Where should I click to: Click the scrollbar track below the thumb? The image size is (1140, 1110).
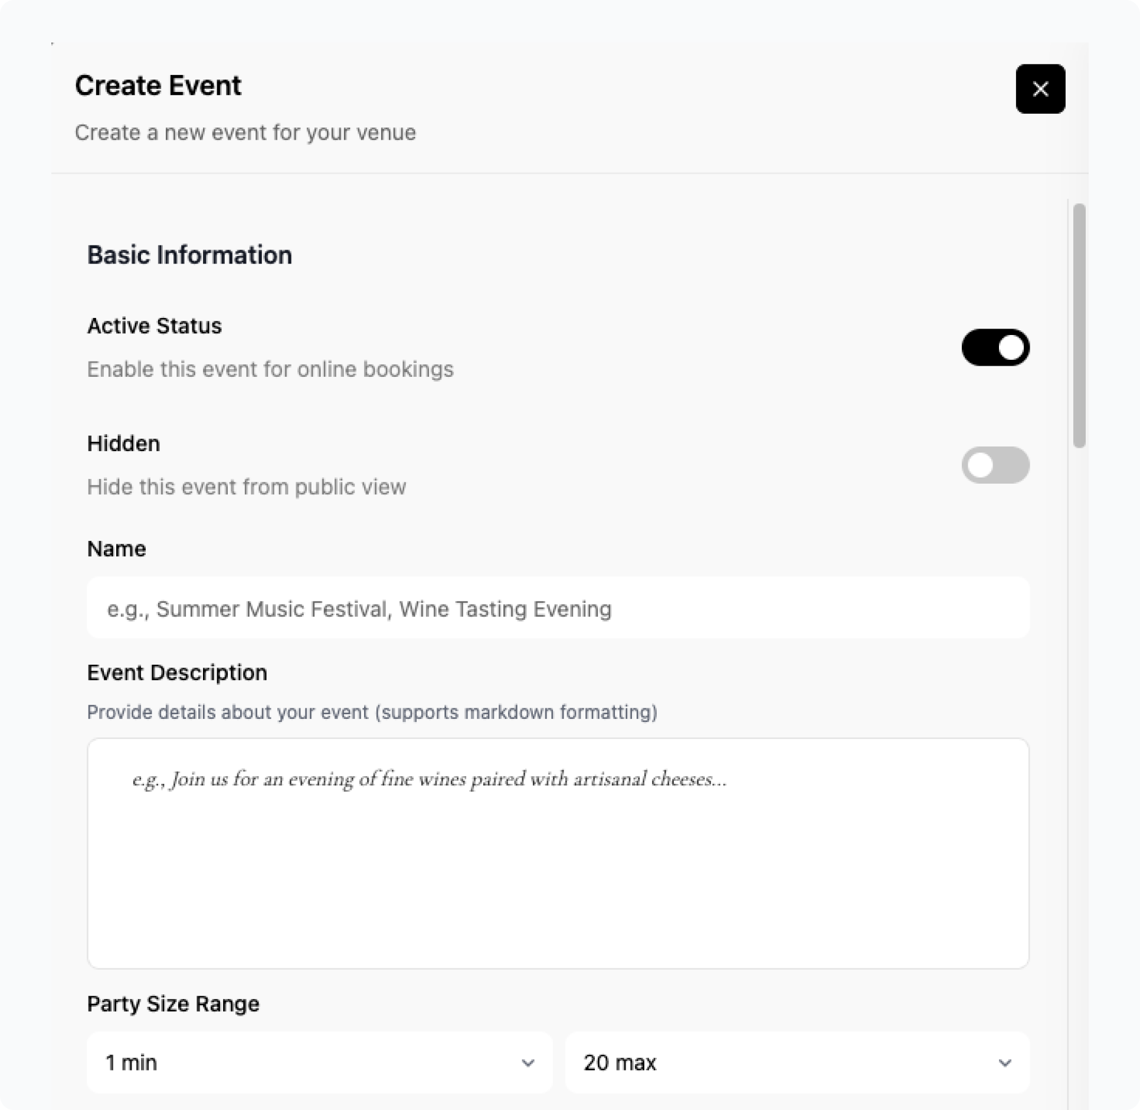pyautogui.click(x=1079, y=767)
